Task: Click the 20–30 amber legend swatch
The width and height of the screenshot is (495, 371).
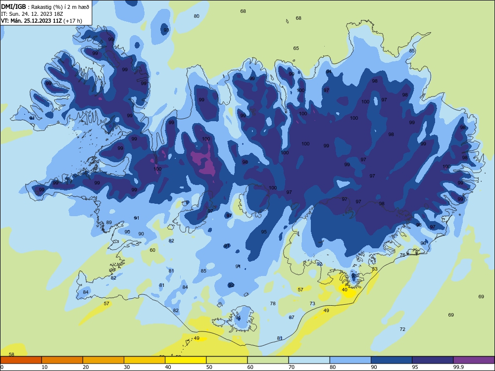Action: click(103, 360)
